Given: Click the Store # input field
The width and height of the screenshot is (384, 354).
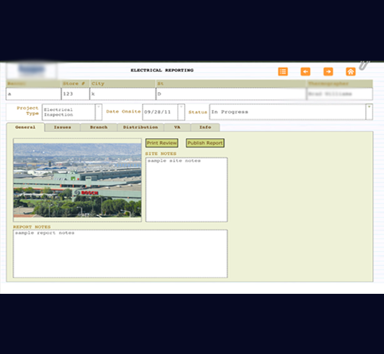Looking at the screenshot, I should [x=75, y=94].
